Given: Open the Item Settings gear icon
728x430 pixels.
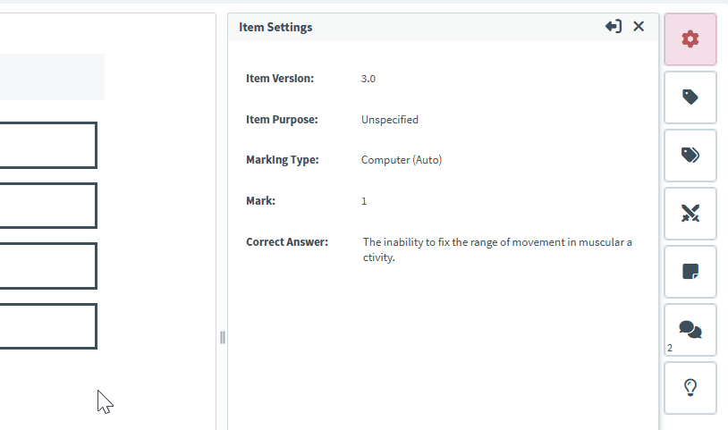Looking at the screenshot, I should [x=690, y=39].
